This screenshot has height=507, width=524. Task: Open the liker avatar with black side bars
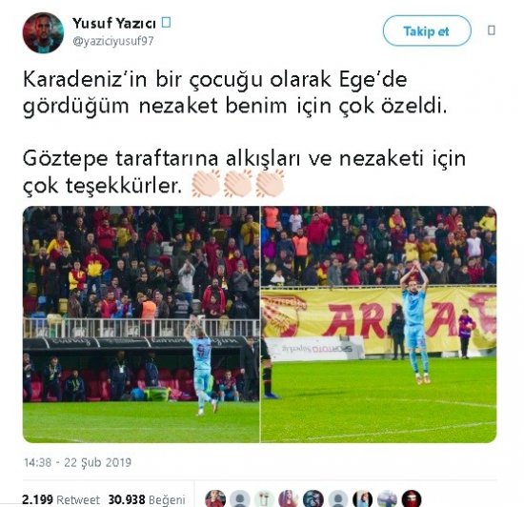(x=362, y=499)
